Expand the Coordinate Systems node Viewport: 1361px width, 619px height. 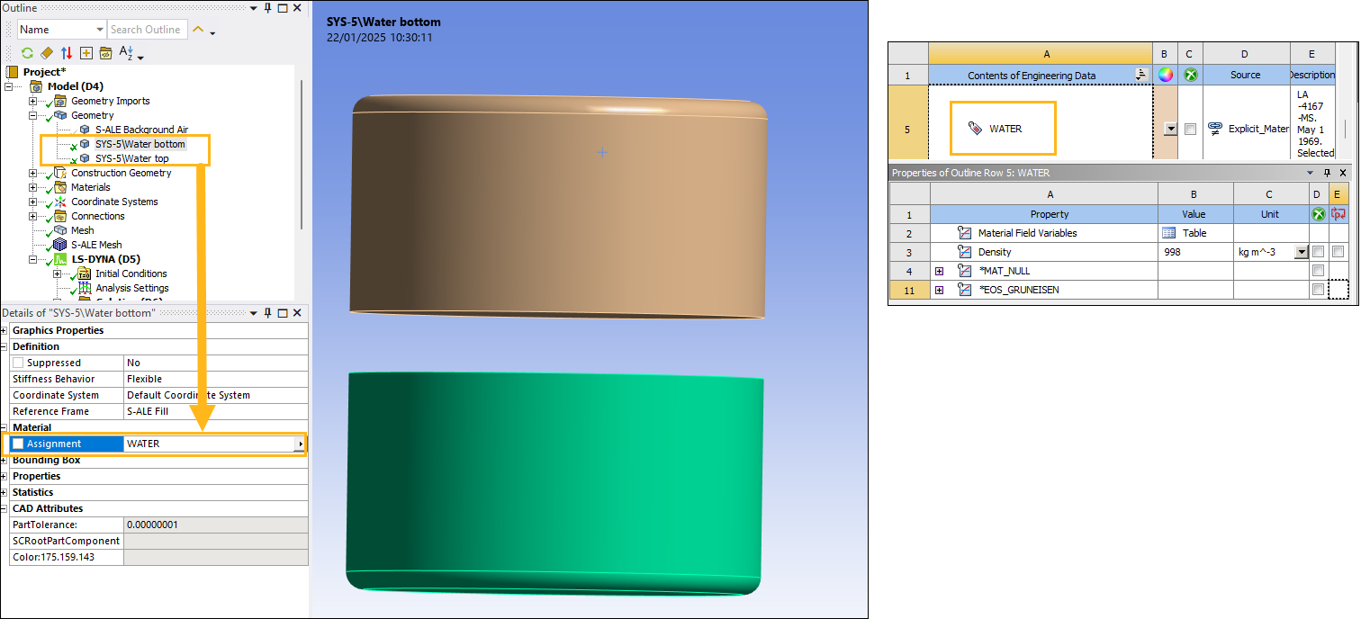[x=33, y=202]
